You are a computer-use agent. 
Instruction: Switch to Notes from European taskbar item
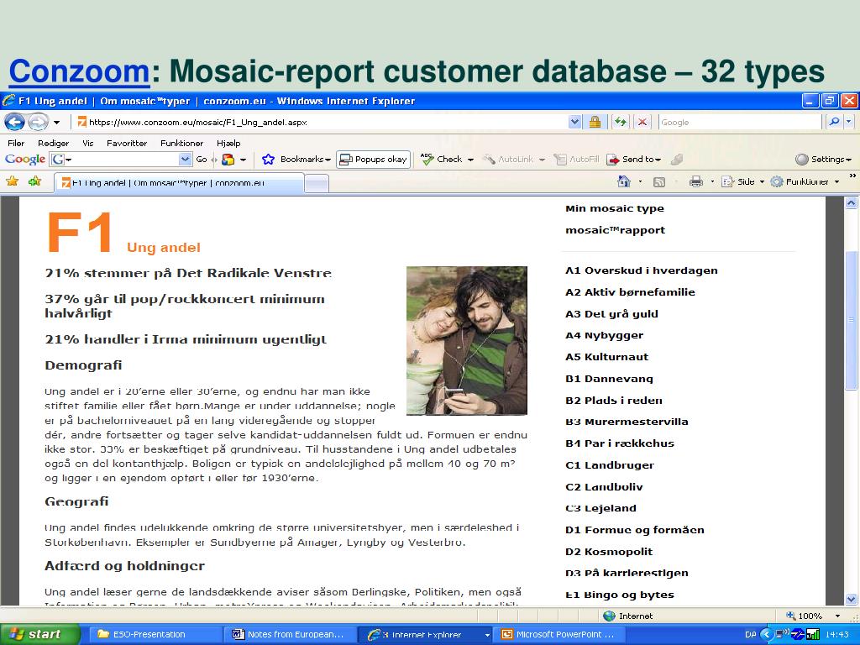coord(290,634)
